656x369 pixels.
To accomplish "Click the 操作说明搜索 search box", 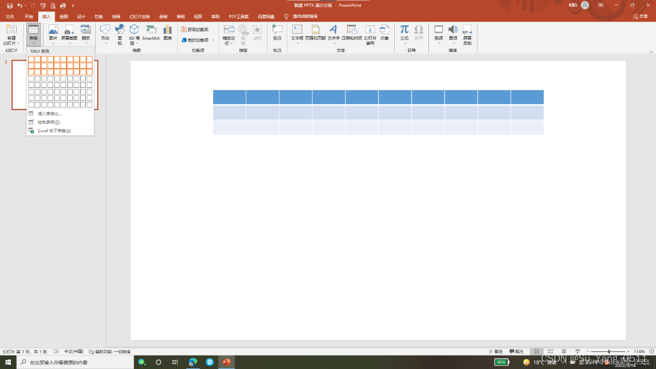I will [x=305, y=17].
